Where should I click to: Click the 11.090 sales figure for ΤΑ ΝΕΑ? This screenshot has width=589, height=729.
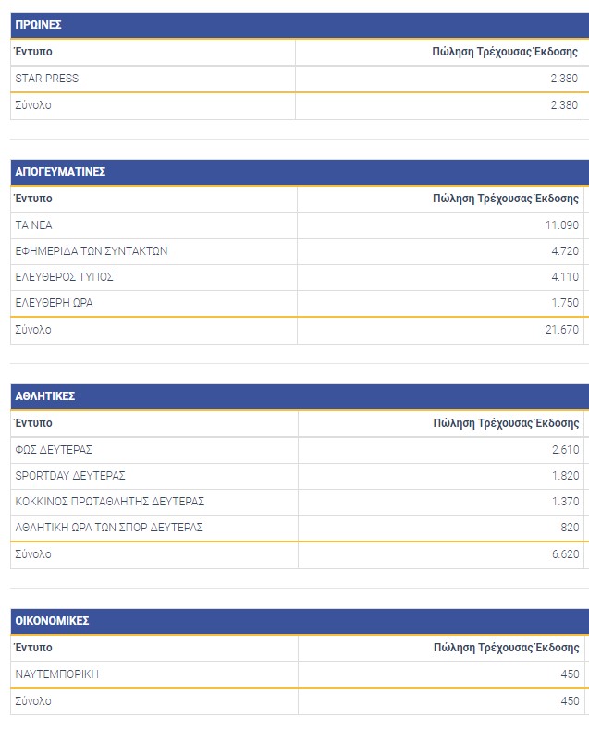click(562, 225)
